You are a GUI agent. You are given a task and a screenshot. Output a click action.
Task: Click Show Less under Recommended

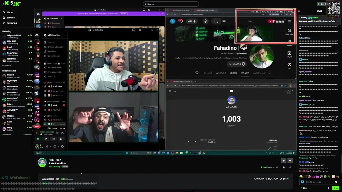28,134
